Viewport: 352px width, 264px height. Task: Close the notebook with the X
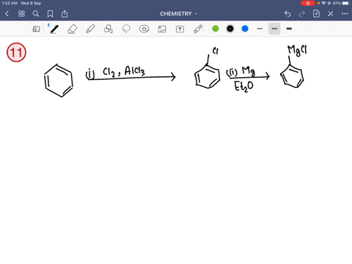pyautogui.click(x=331, y=14)
